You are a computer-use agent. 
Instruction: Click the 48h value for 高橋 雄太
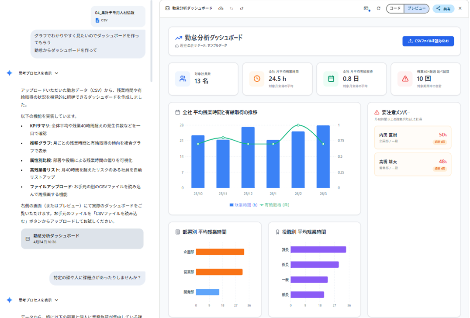coord(443,162)
